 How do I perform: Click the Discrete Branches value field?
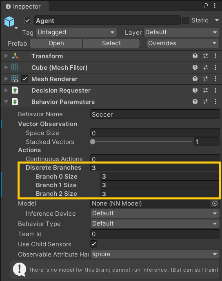(x=155, y=168)
